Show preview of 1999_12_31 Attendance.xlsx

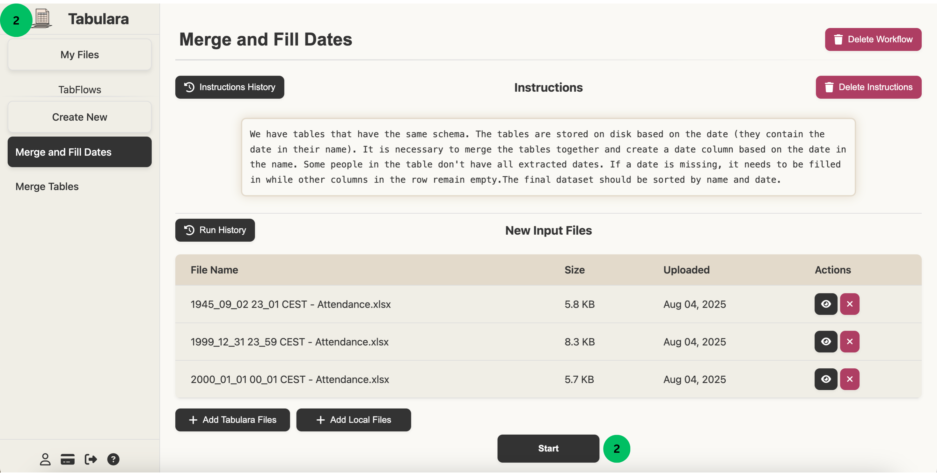pyautogui.click(x=826, y=342)
